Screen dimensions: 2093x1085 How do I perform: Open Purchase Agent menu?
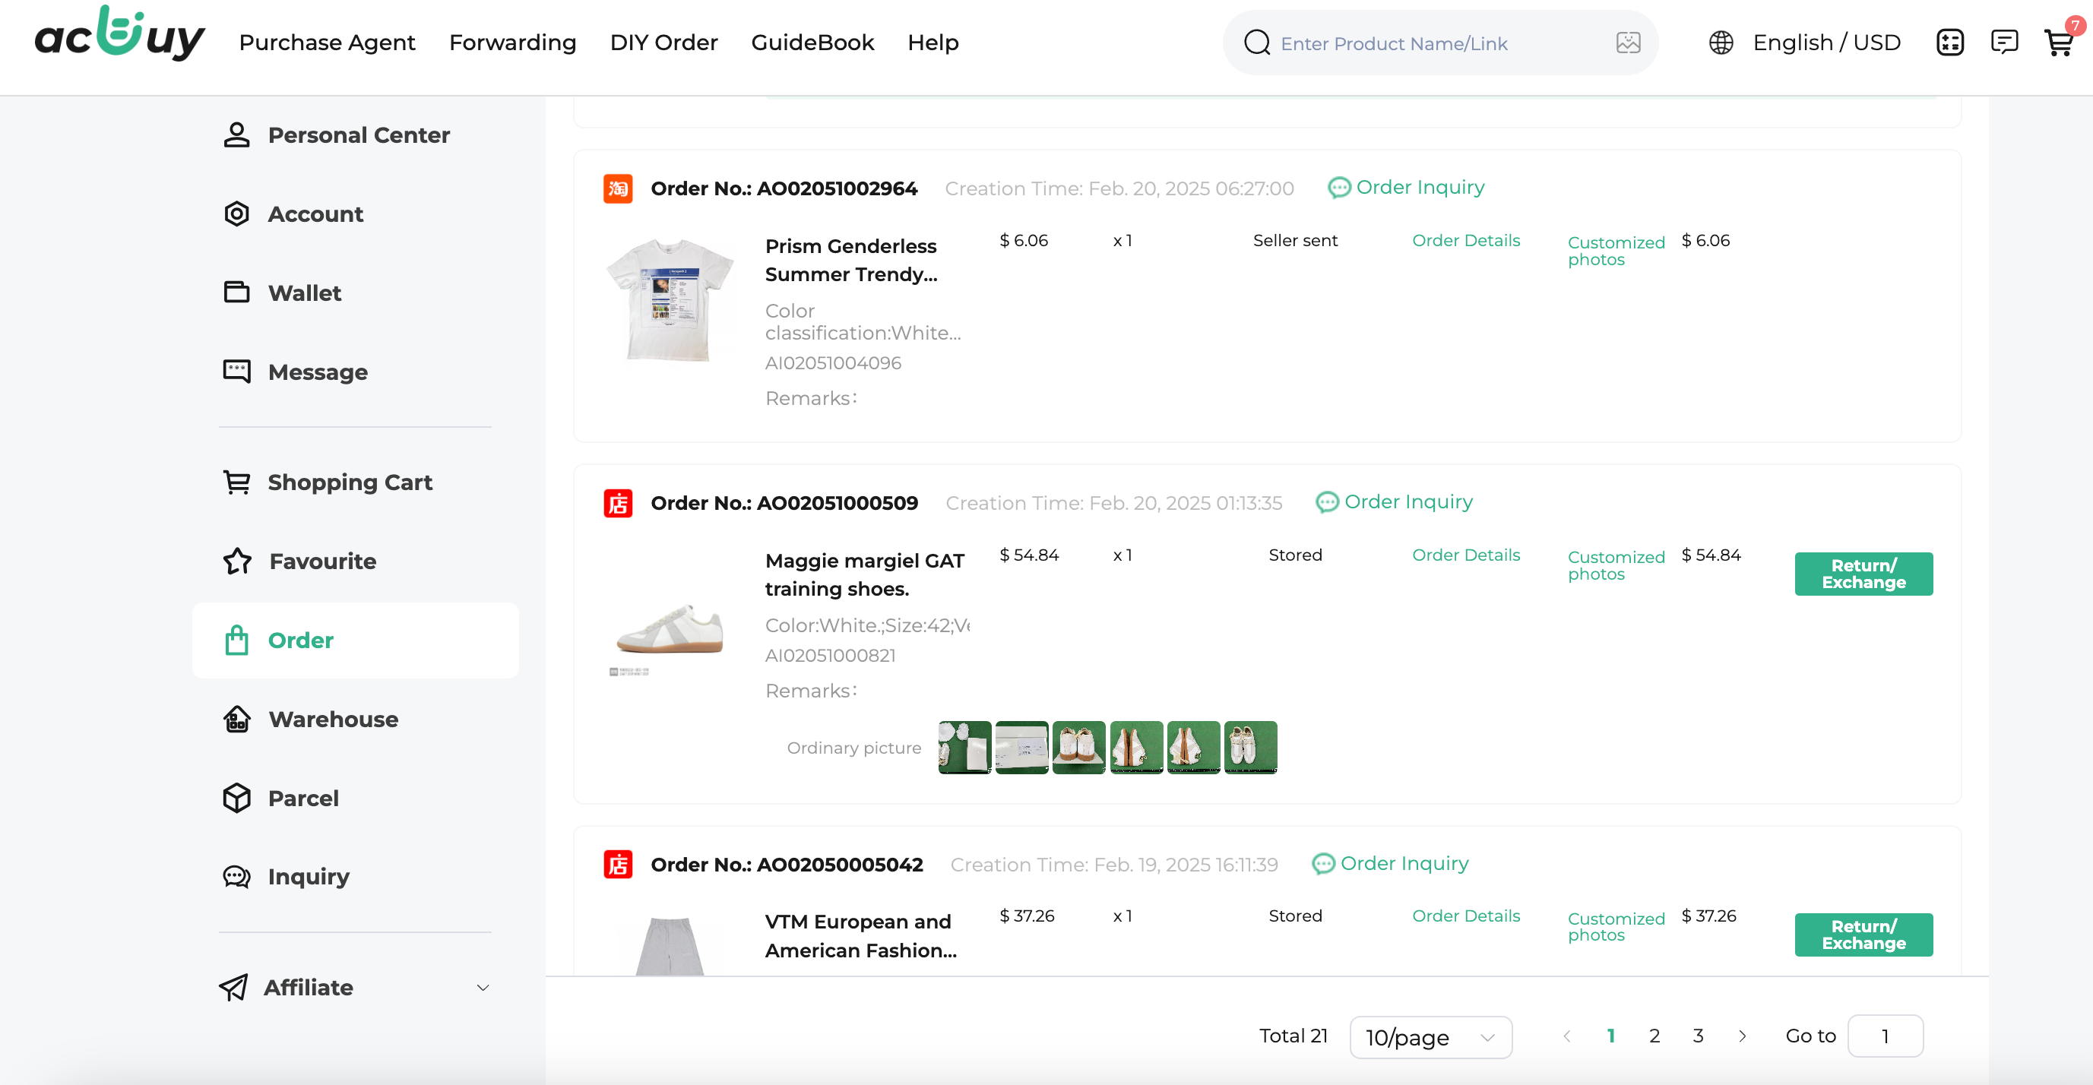(327, 43)
